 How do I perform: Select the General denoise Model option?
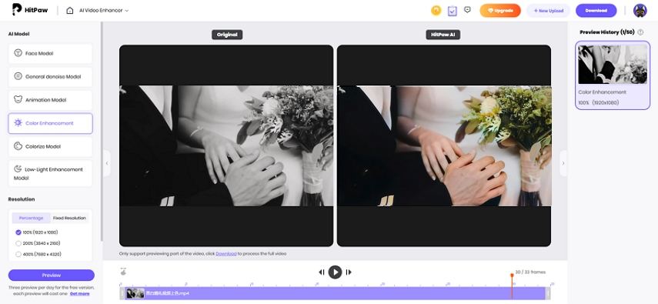[x=50, y=76]
